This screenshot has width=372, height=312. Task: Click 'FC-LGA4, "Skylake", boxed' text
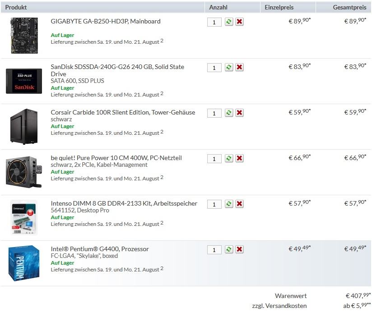click(84, 256)
